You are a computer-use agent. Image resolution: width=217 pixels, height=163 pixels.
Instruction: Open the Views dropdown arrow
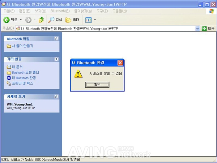[x=95, y=20]
